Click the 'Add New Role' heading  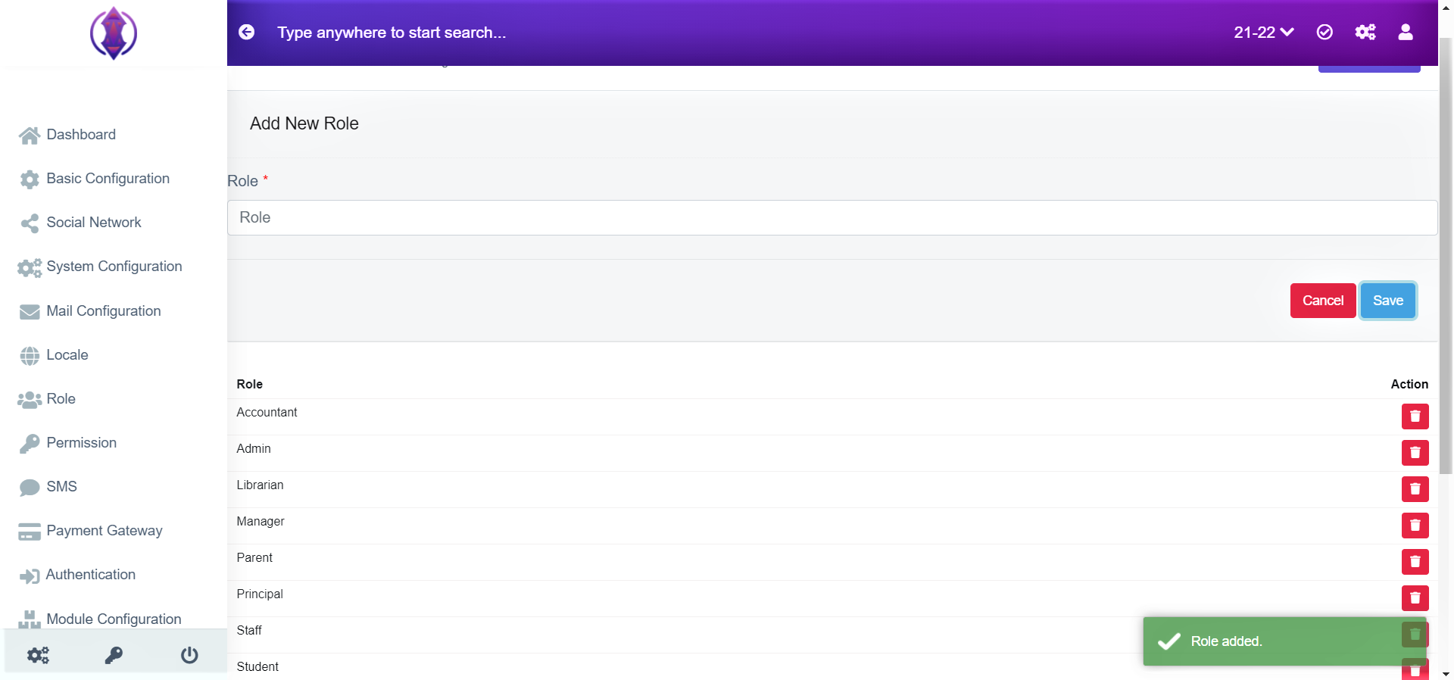point(304,123)
